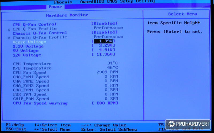Click the 4.91V voltage value
The image size is (214, 133).
(103, 50)
